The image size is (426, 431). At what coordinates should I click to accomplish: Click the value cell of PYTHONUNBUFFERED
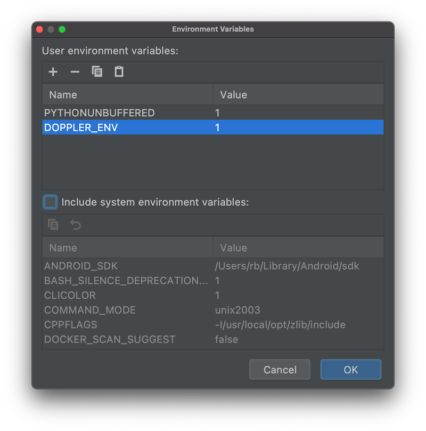point(298,113)
